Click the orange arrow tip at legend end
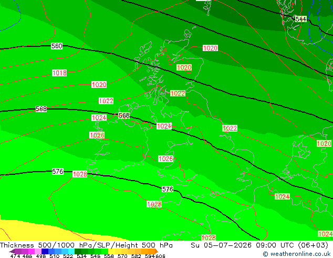 (x=157, y=251)
